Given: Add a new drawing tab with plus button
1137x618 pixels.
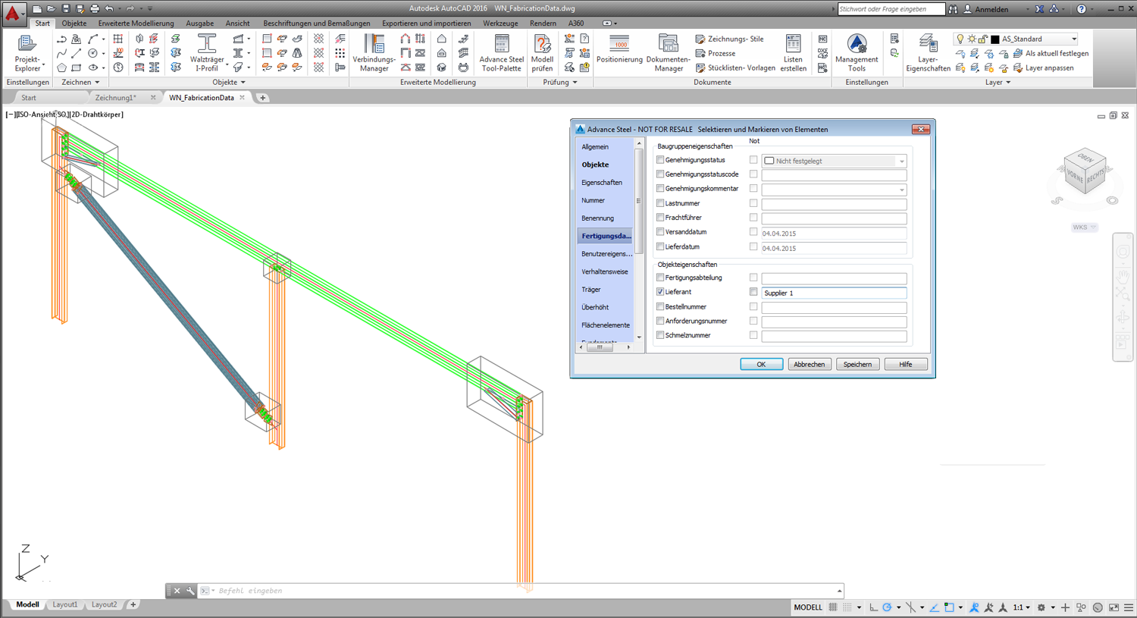Looking at the screenshot, I should (263, 98).
